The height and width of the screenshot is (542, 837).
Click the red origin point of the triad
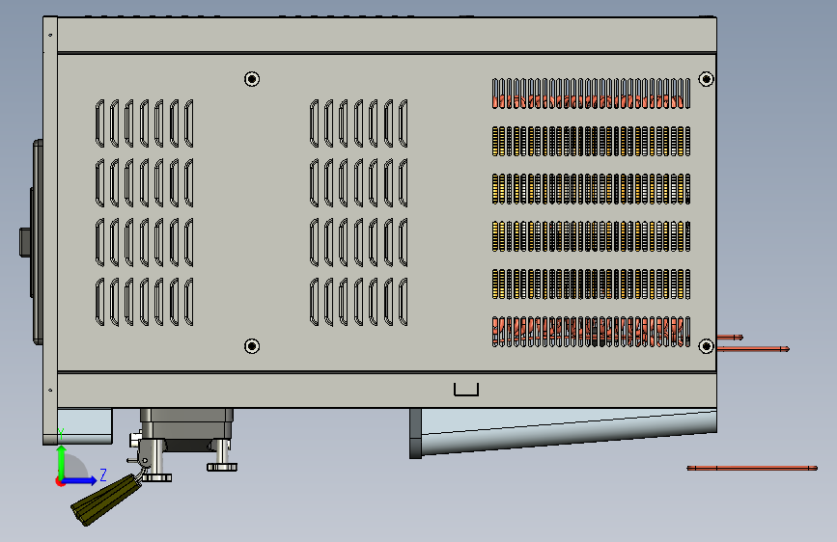point(60,481)
